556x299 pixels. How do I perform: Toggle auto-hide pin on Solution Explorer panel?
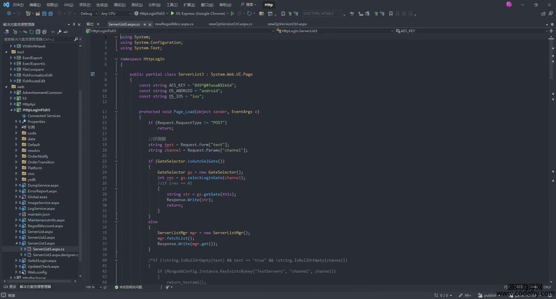[74, 24]
